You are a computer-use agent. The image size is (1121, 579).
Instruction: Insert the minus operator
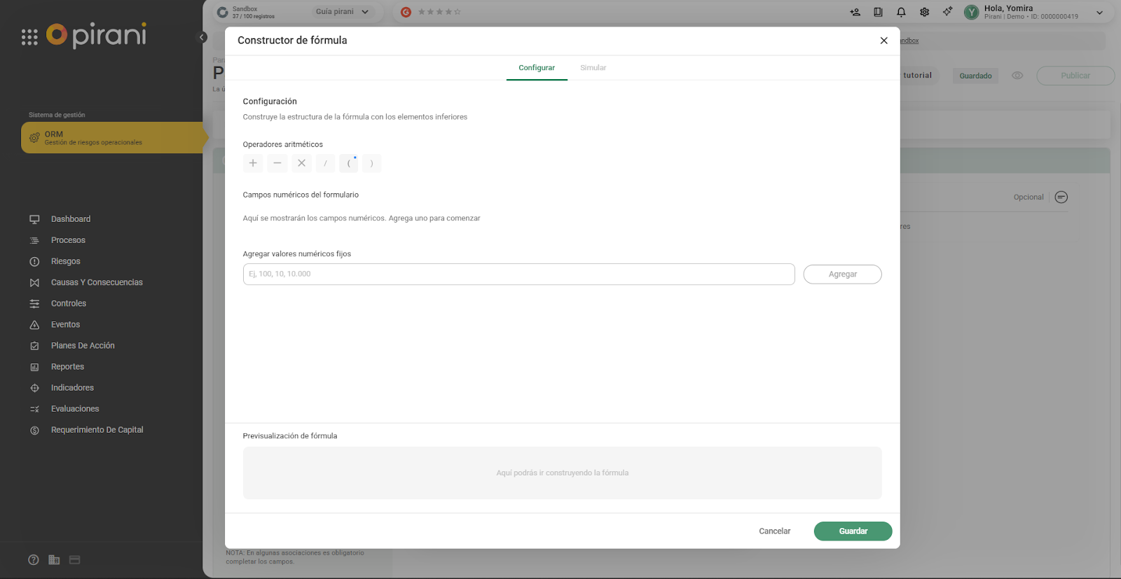(277, 163)
